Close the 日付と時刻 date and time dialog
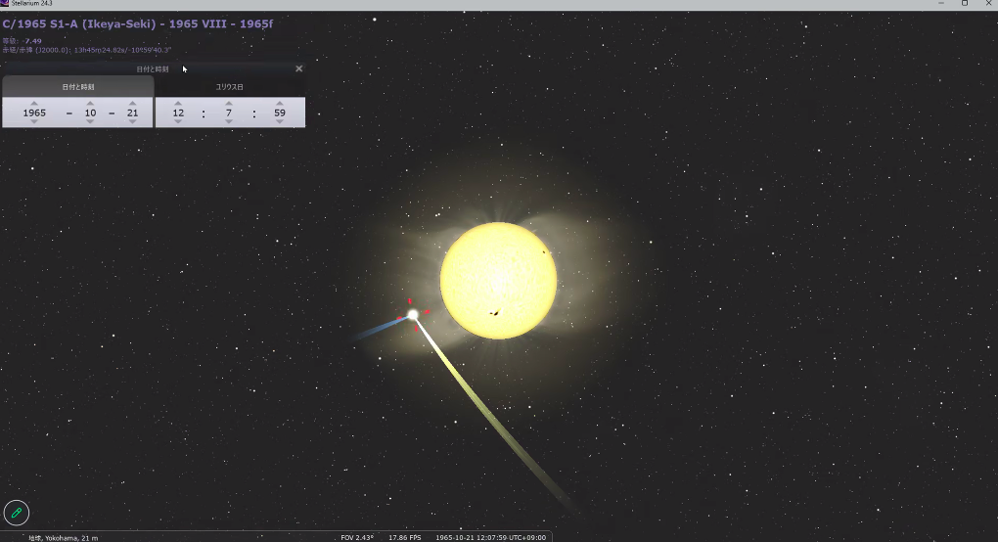This screenshot has width=998, height=542. 298,68
